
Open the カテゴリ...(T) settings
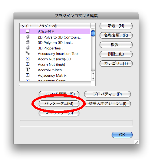[x=116, y=63]
